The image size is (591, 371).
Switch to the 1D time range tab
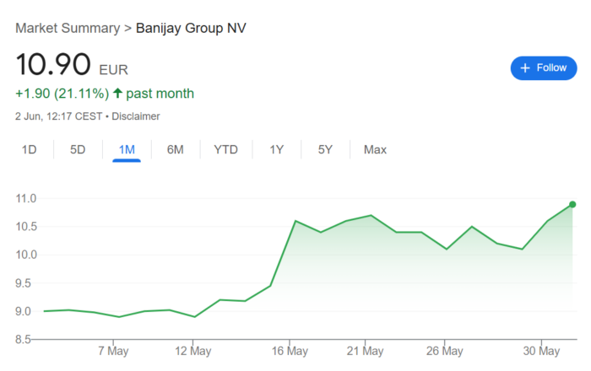tap(29, 149)
